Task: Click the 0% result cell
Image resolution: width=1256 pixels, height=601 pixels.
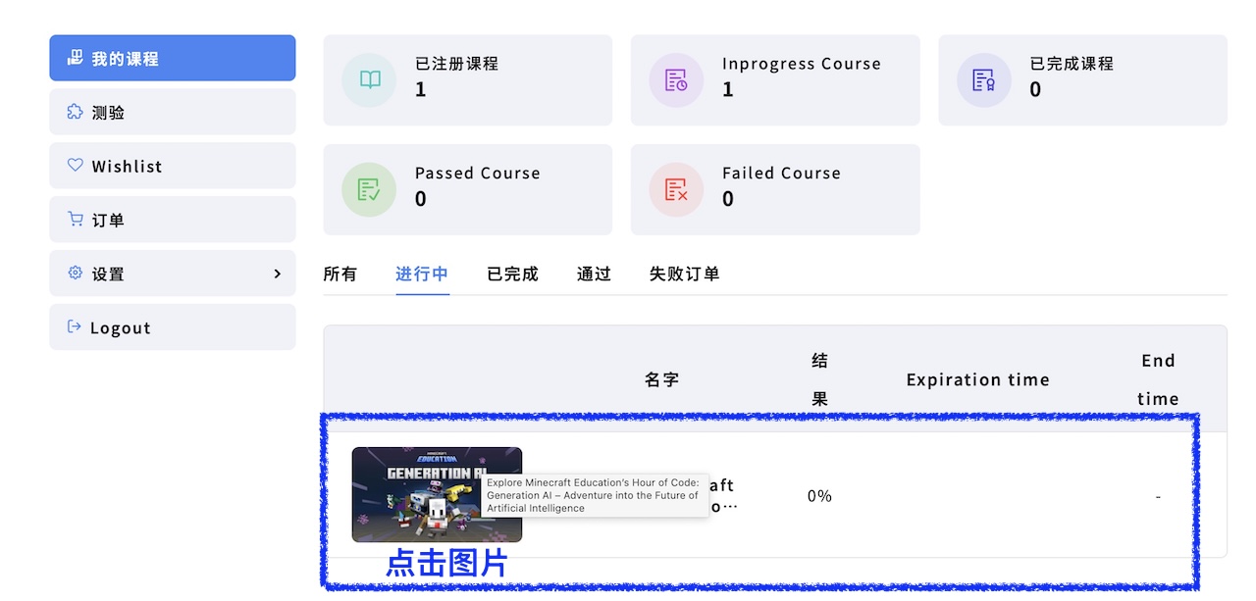Action: (x=819, y=496)
